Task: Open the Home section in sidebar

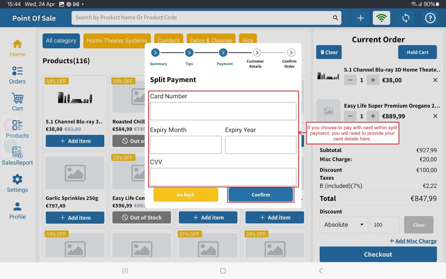Action: 17,48
